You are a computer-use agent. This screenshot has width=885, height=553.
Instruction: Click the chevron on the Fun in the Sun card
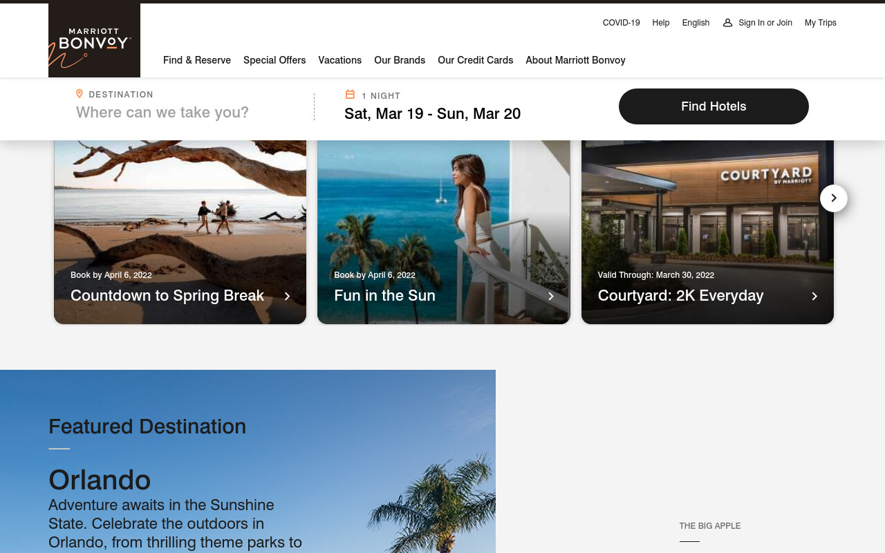(x=551, y=296)
